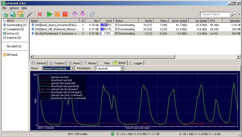
Task: Select Downloading (3) category in sidebar
Action: (x=15, y=25)
